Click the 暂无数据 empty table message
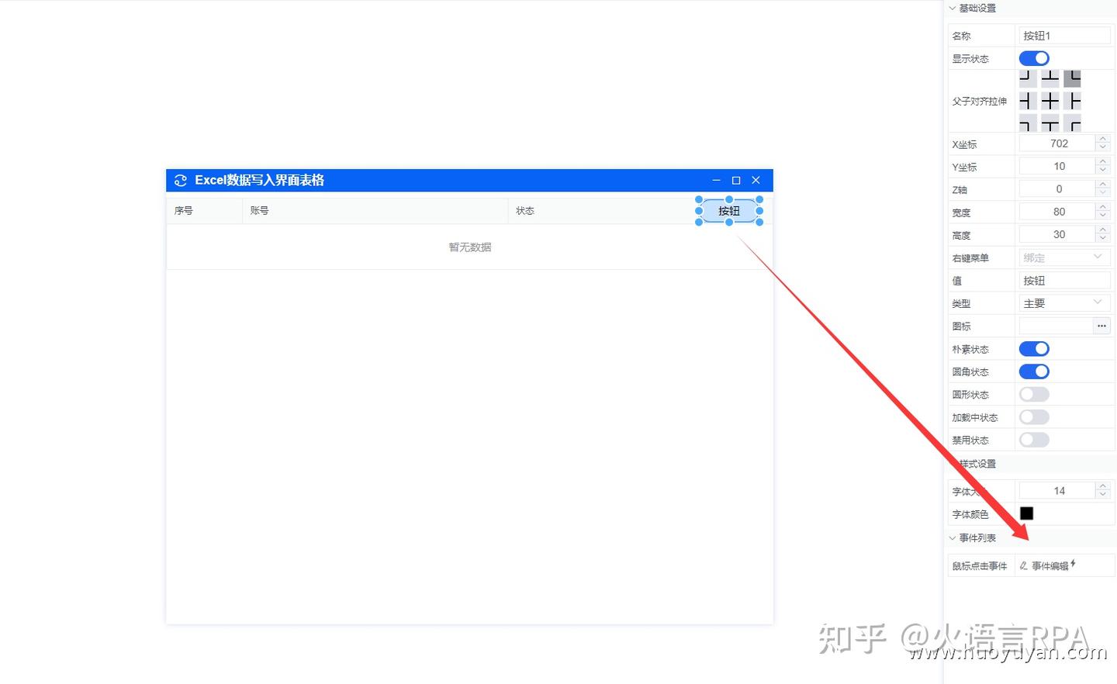1117x684 pixels. (470, 247)
